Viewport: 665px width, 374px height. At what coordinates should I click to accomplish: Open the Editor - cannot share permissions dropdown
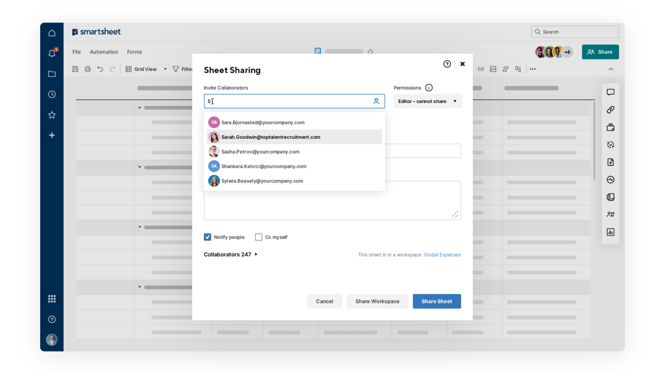427,101
